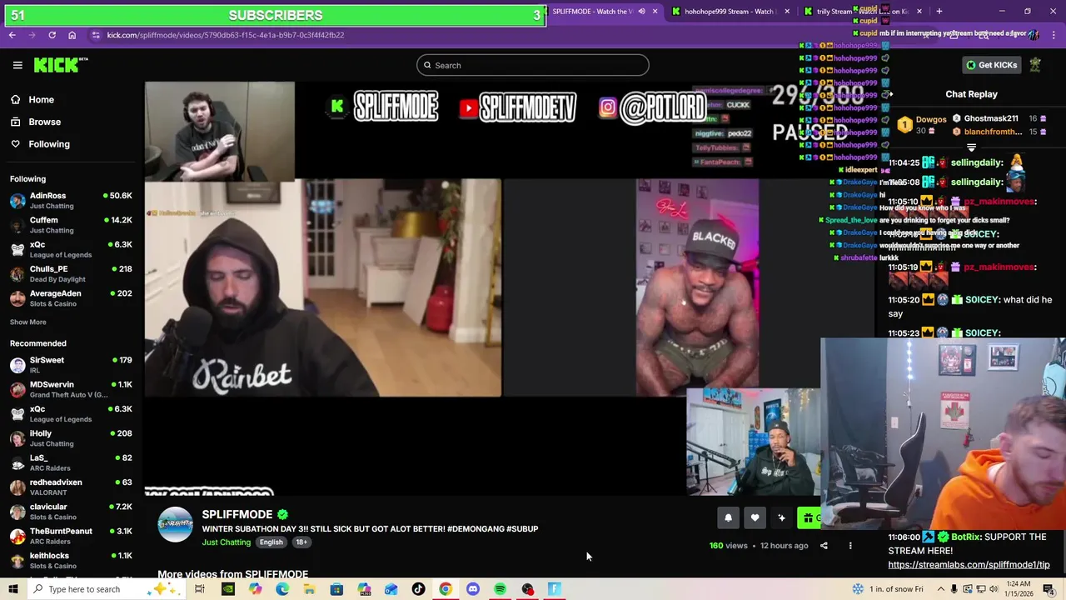Image resolution: width=1066 pixels, height=600 pixels.
Task: Open MDSwervin in Recommended list
Action: point(71,389)
